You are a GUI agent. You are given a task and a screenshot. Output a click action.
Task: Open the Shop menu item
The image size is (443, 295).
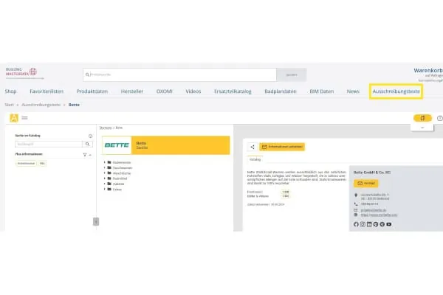pyautogui.click(x=11, y=91)
